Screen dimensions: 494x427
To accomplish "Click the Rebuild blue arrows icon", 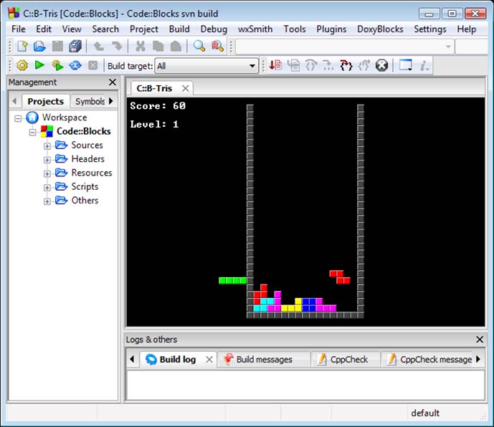I will [x=75, y=65].
